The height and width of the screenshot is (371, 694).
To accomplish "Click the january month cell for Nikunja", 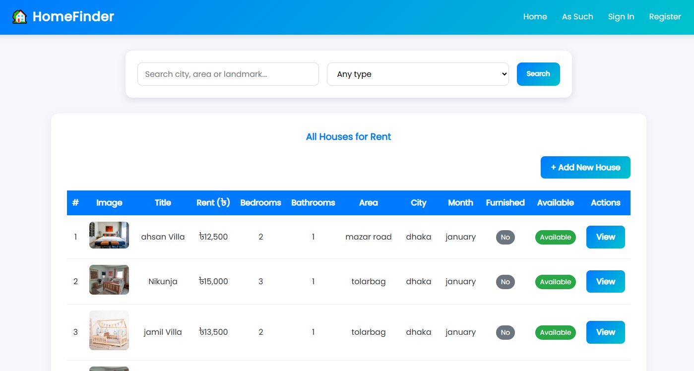I will pos(460,282).
